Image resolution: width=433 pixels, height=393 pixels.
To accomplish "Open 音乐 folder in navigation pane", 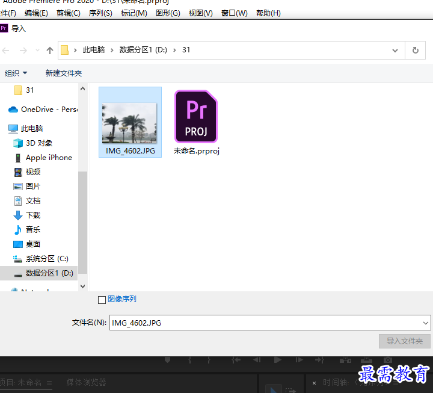I will (33, 229).
